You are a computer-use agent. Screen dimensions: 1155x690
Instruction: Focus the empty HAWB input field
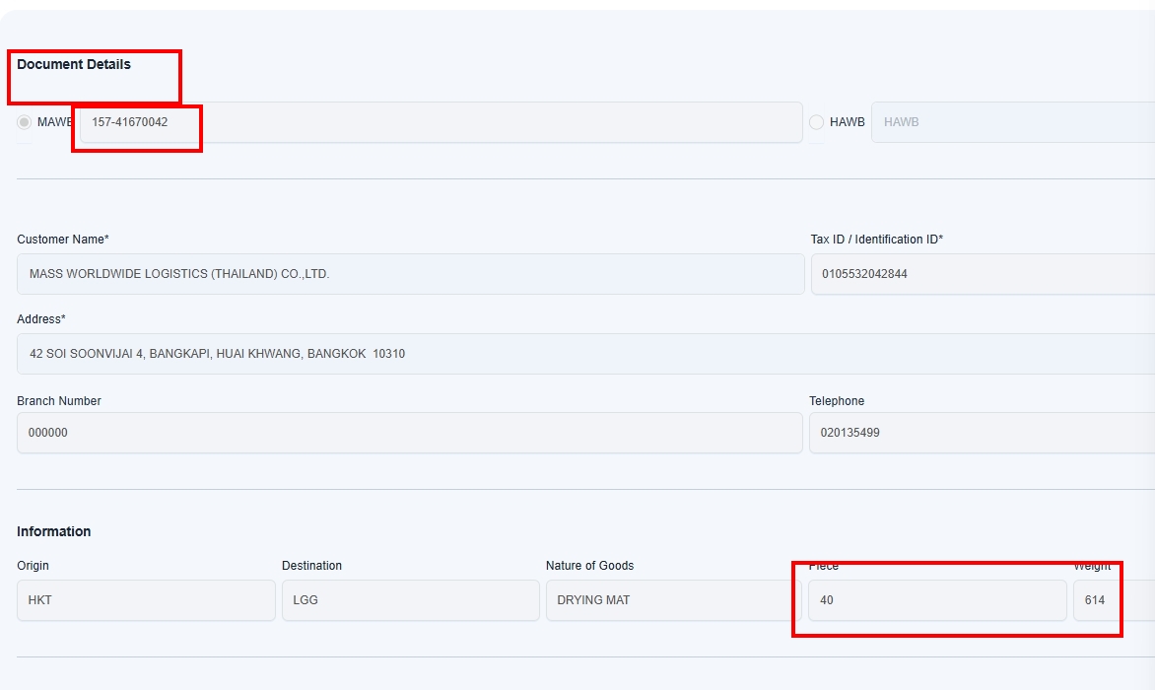(x=1012, y=122)
